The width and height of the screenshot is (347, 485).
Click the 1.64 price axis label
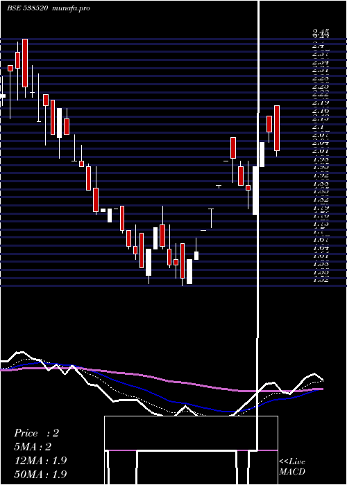pos(321,247)
